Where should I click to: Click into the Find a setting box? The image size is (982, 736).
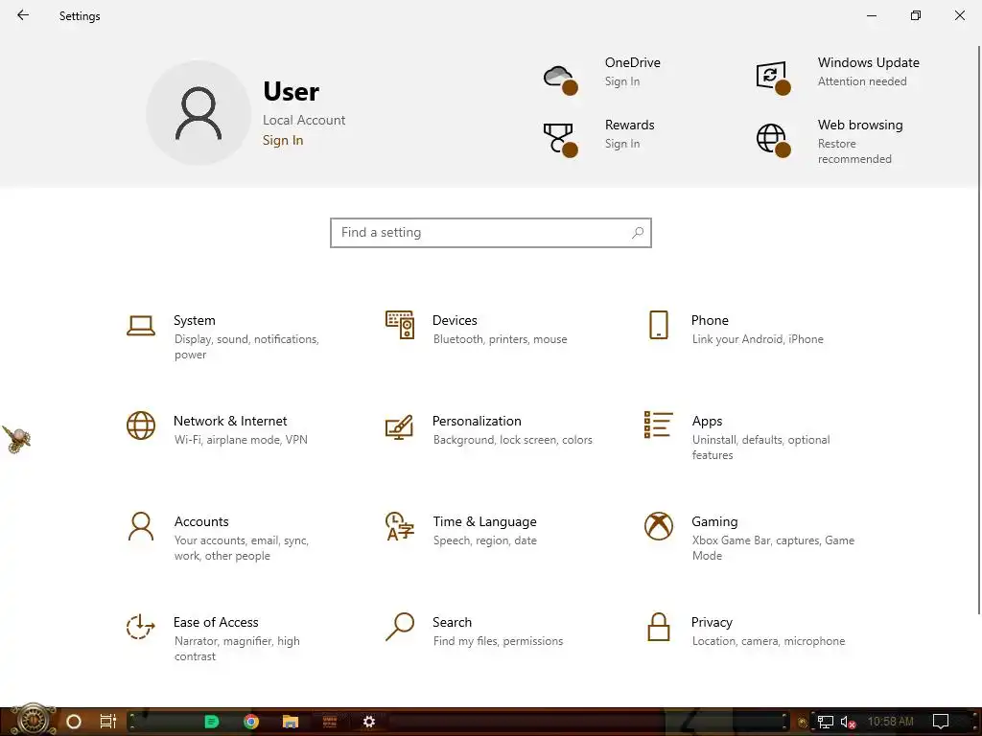(490, 233)
